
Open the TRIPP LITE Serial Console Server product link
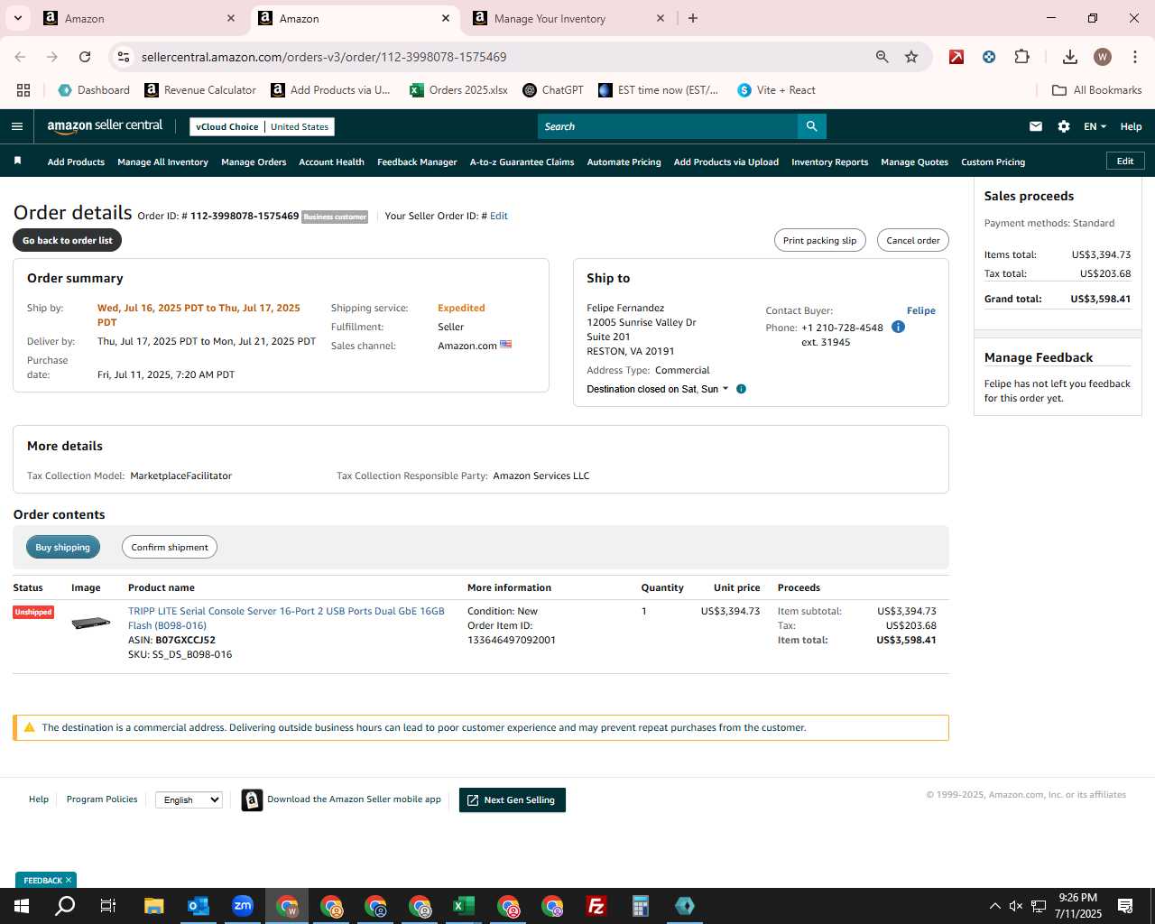point(286,618)
